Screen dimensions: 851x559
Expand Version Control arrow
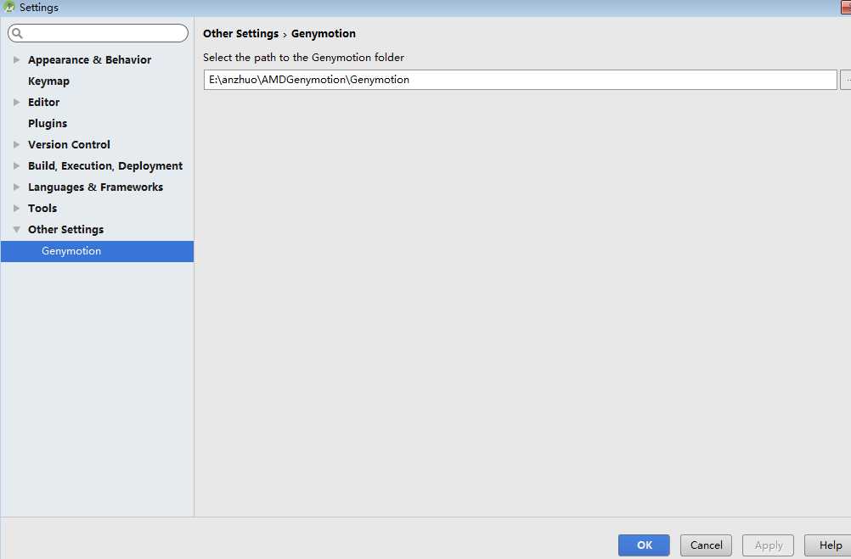tap(16, 144)
